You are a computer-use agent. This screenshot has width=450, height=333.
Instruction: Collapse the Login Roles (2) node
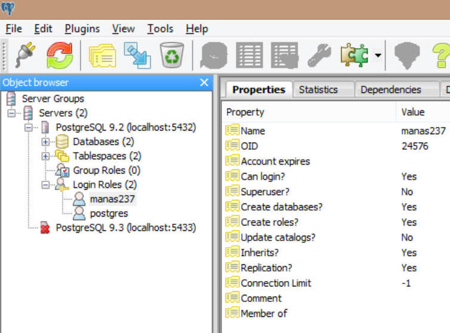click(45, 185)
